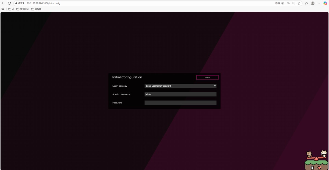The height and width of the screenshot is (170, 329).
Task: Click the bookmarks bar link icon at far left
Action: 3,9
